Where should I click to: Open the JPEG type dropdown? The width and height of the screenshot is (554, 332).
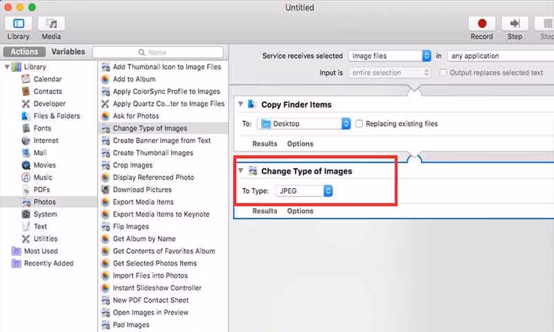pyautogui.click(x=304, y=191)
